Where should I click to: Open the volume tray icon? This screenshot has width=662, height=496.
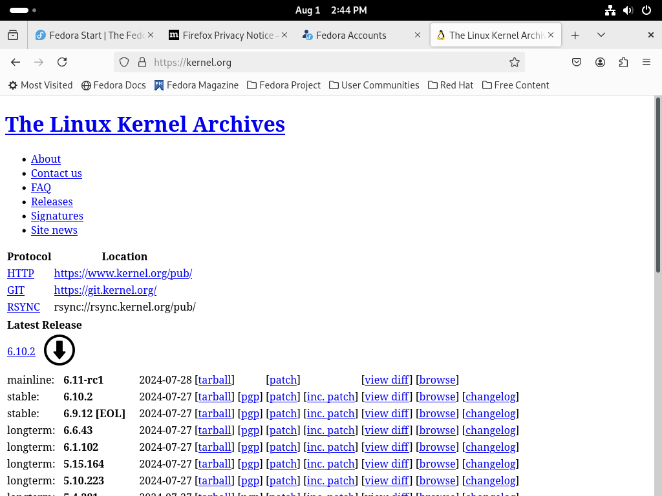point(628,10)
